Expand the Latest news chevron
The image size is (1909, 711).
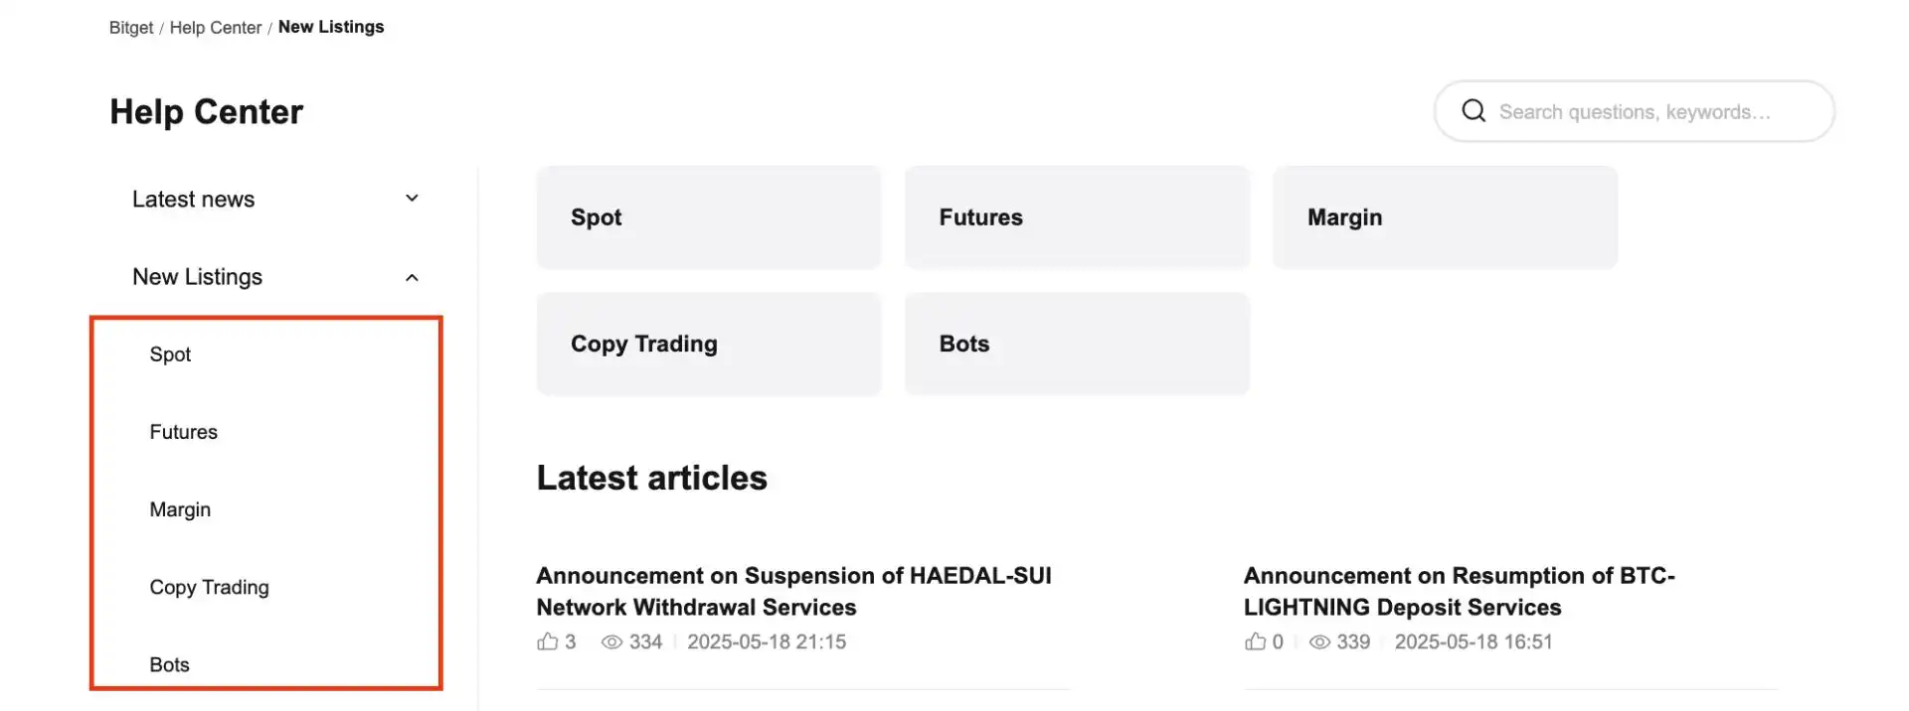[412, 199]
